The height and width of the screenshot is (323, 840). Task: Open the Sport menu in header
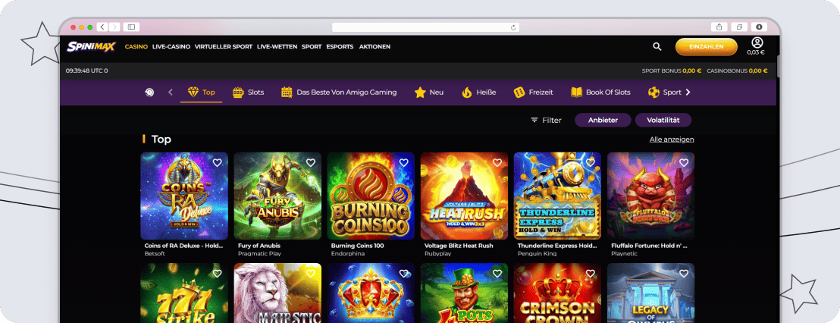(x=312, y=46)
